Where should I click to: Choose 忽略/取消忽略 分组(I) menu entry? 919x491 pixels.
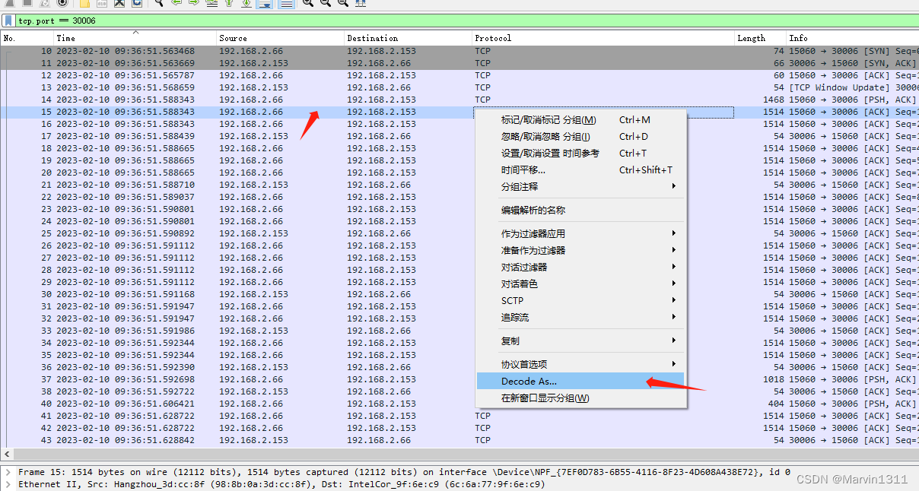580,136
